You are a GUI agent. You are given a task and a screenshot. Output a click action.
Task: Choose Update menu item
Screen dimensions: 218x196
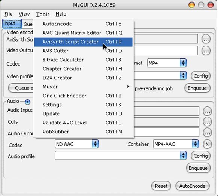[x=83, y=114]
